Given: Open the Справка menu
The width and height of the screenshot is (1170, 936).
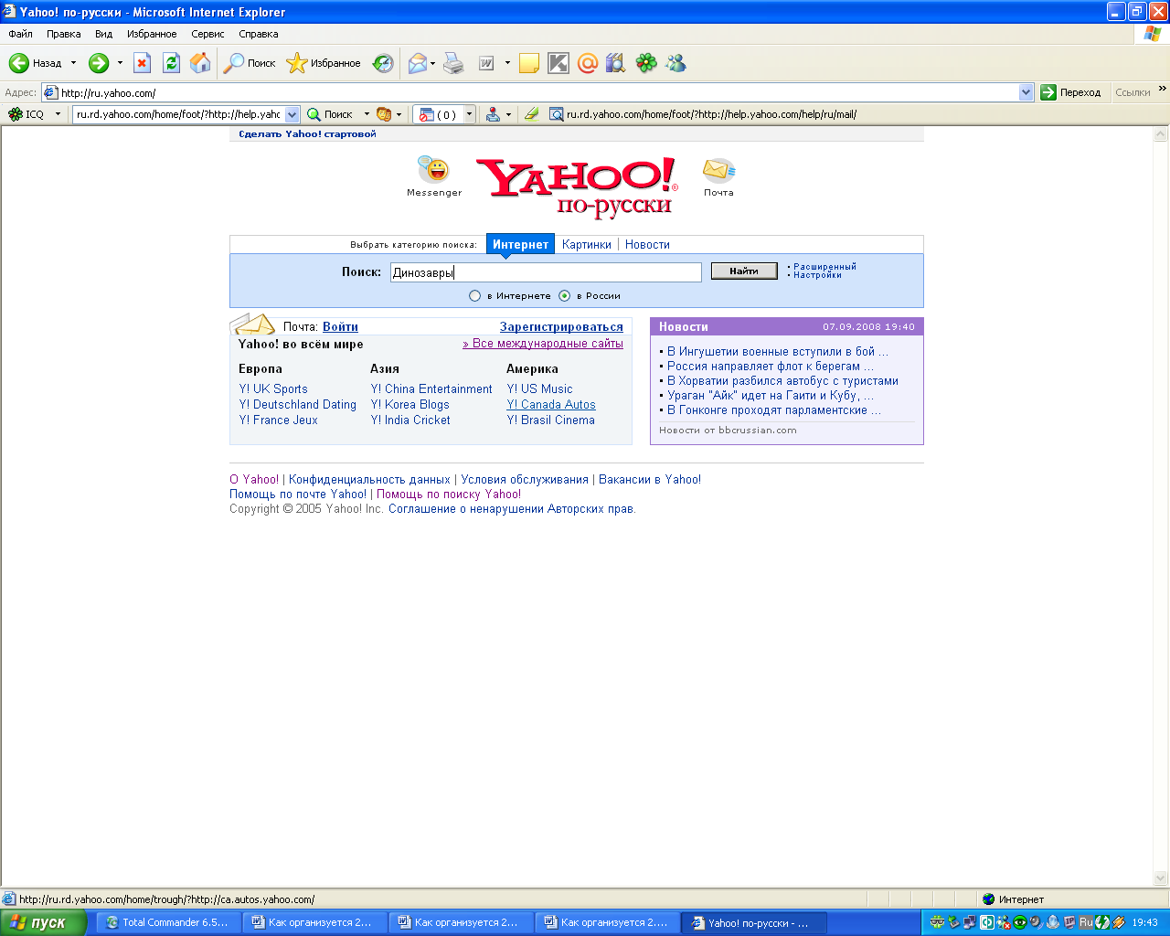Looking at the screenshot, I should click(x=259, y=34).
